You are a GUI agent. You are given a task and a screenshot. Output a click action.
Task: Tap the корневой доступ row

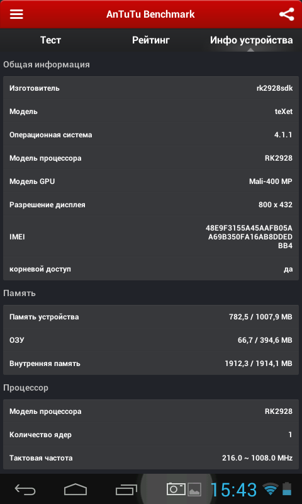(151, 269)
